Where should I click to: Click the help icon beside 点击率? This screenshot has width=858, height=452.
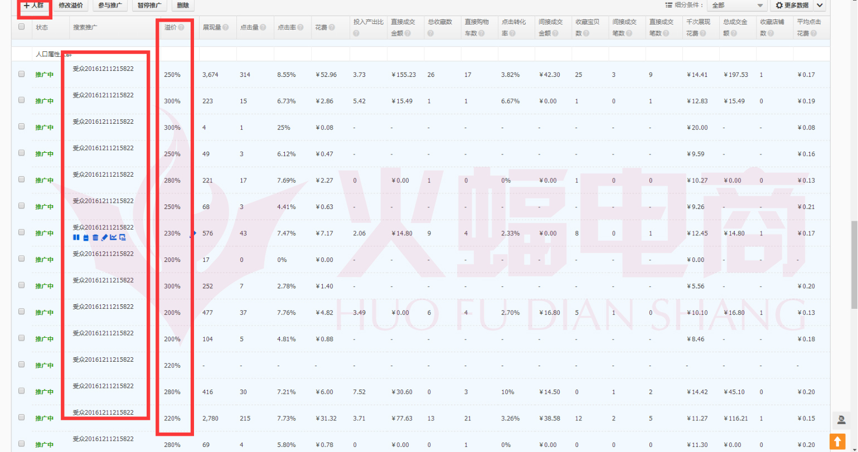300,27
